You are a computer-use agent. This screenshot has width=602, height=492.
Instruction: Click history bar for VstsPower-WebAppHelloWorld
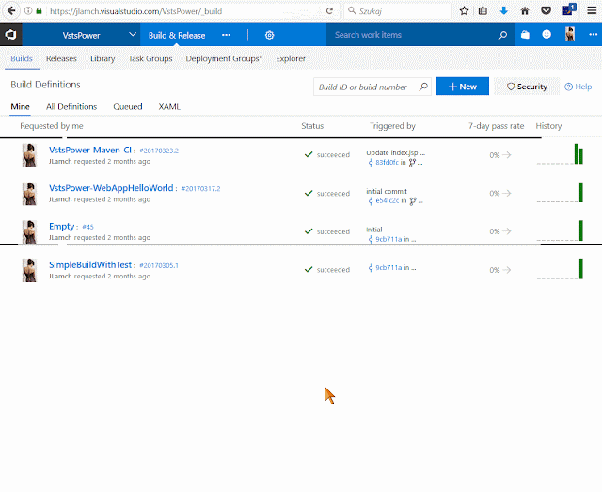(581, 192)
